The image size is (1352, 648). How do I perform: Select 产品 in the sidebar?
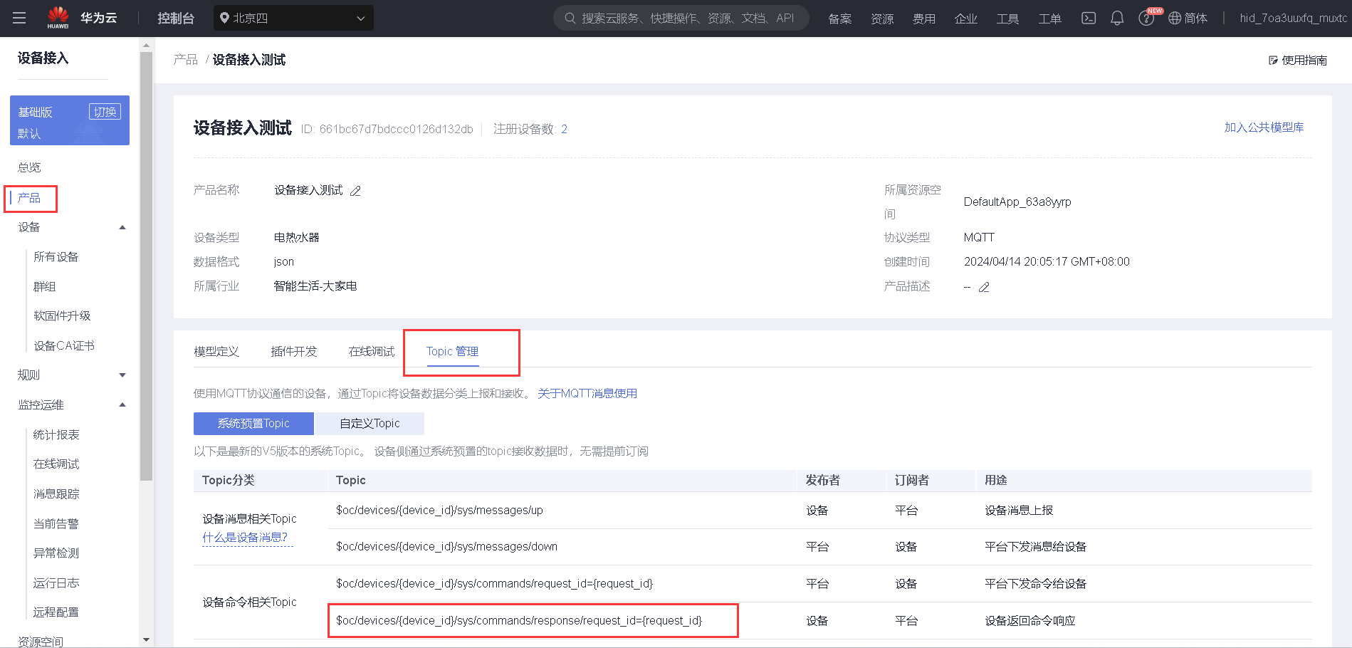[x=29, y=198]
